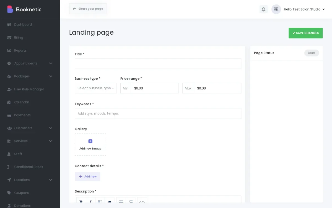Open Dashboard via its sidebar icon

click(x=9, y=24)
